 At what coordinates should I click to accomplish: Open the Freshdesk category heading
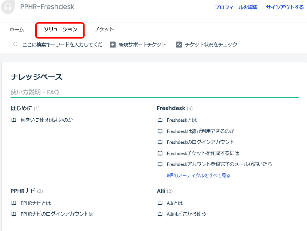click(171, 108)
